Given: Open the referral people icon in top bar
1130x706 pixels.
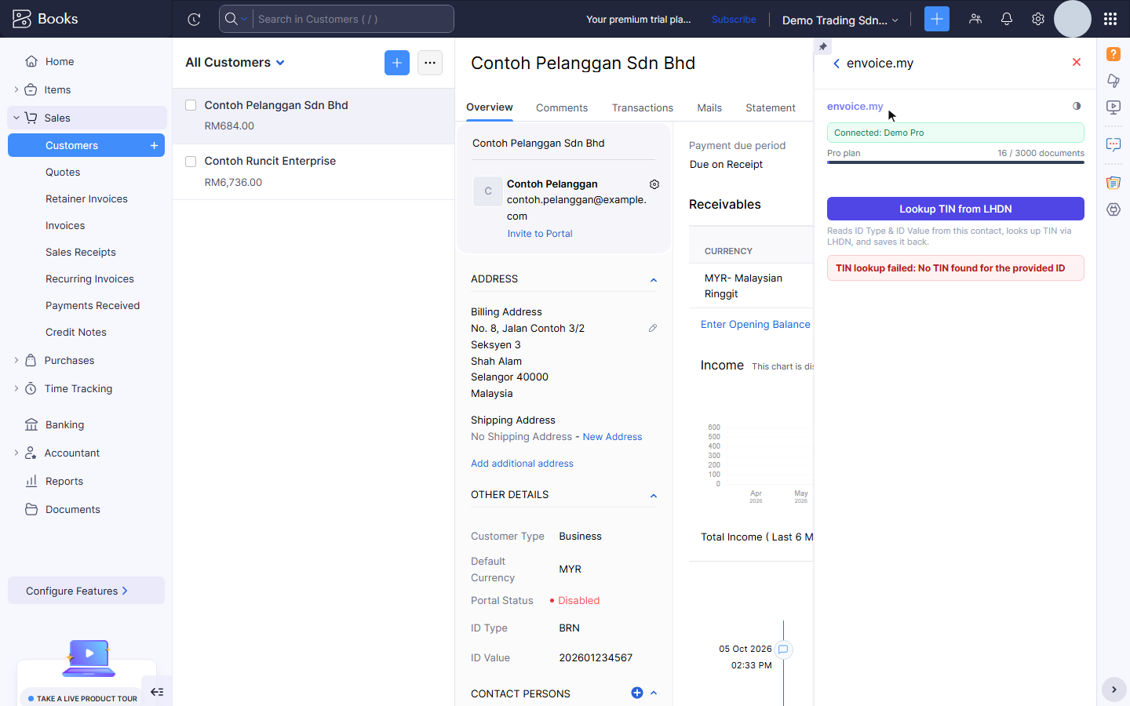Looking at the screenshot, I should [975, 19].
